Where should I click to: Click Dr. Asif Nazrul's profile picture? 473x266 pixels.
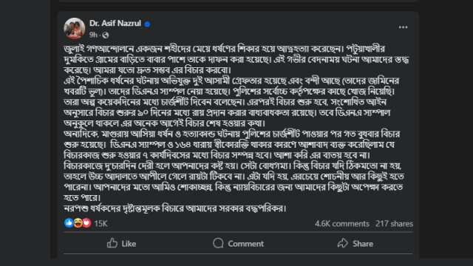click(74, 28)
